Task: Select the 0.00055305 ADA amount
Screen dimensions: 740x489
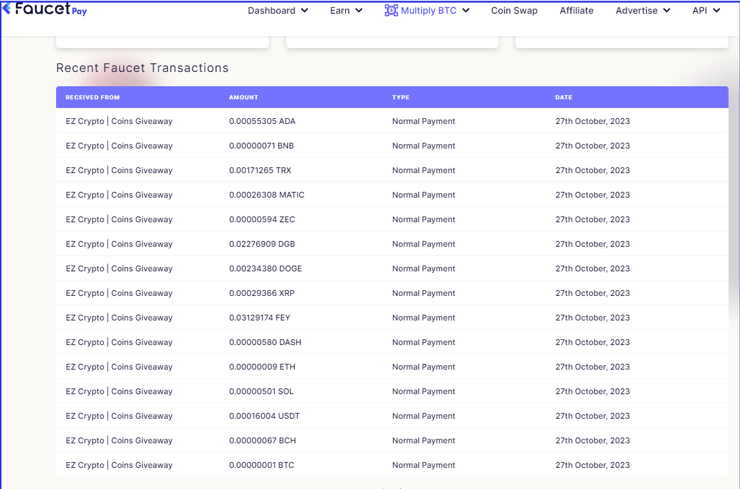Action: [x=262, y=121]
